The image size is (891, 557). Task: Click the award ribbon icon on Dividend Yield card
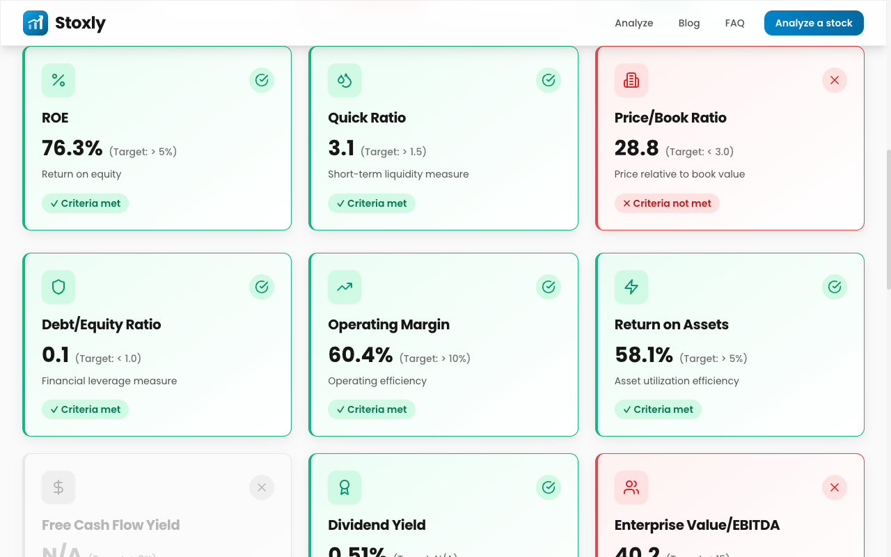[345, 487]
